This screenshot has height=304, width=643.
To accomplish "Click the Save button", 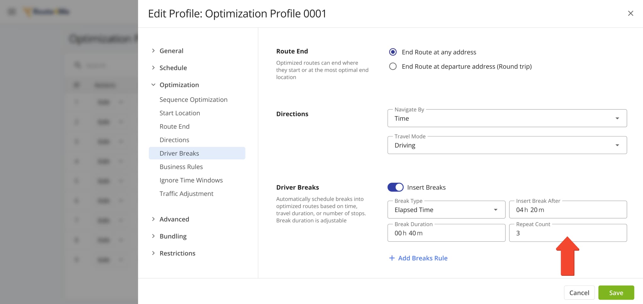I will [616, 292].
